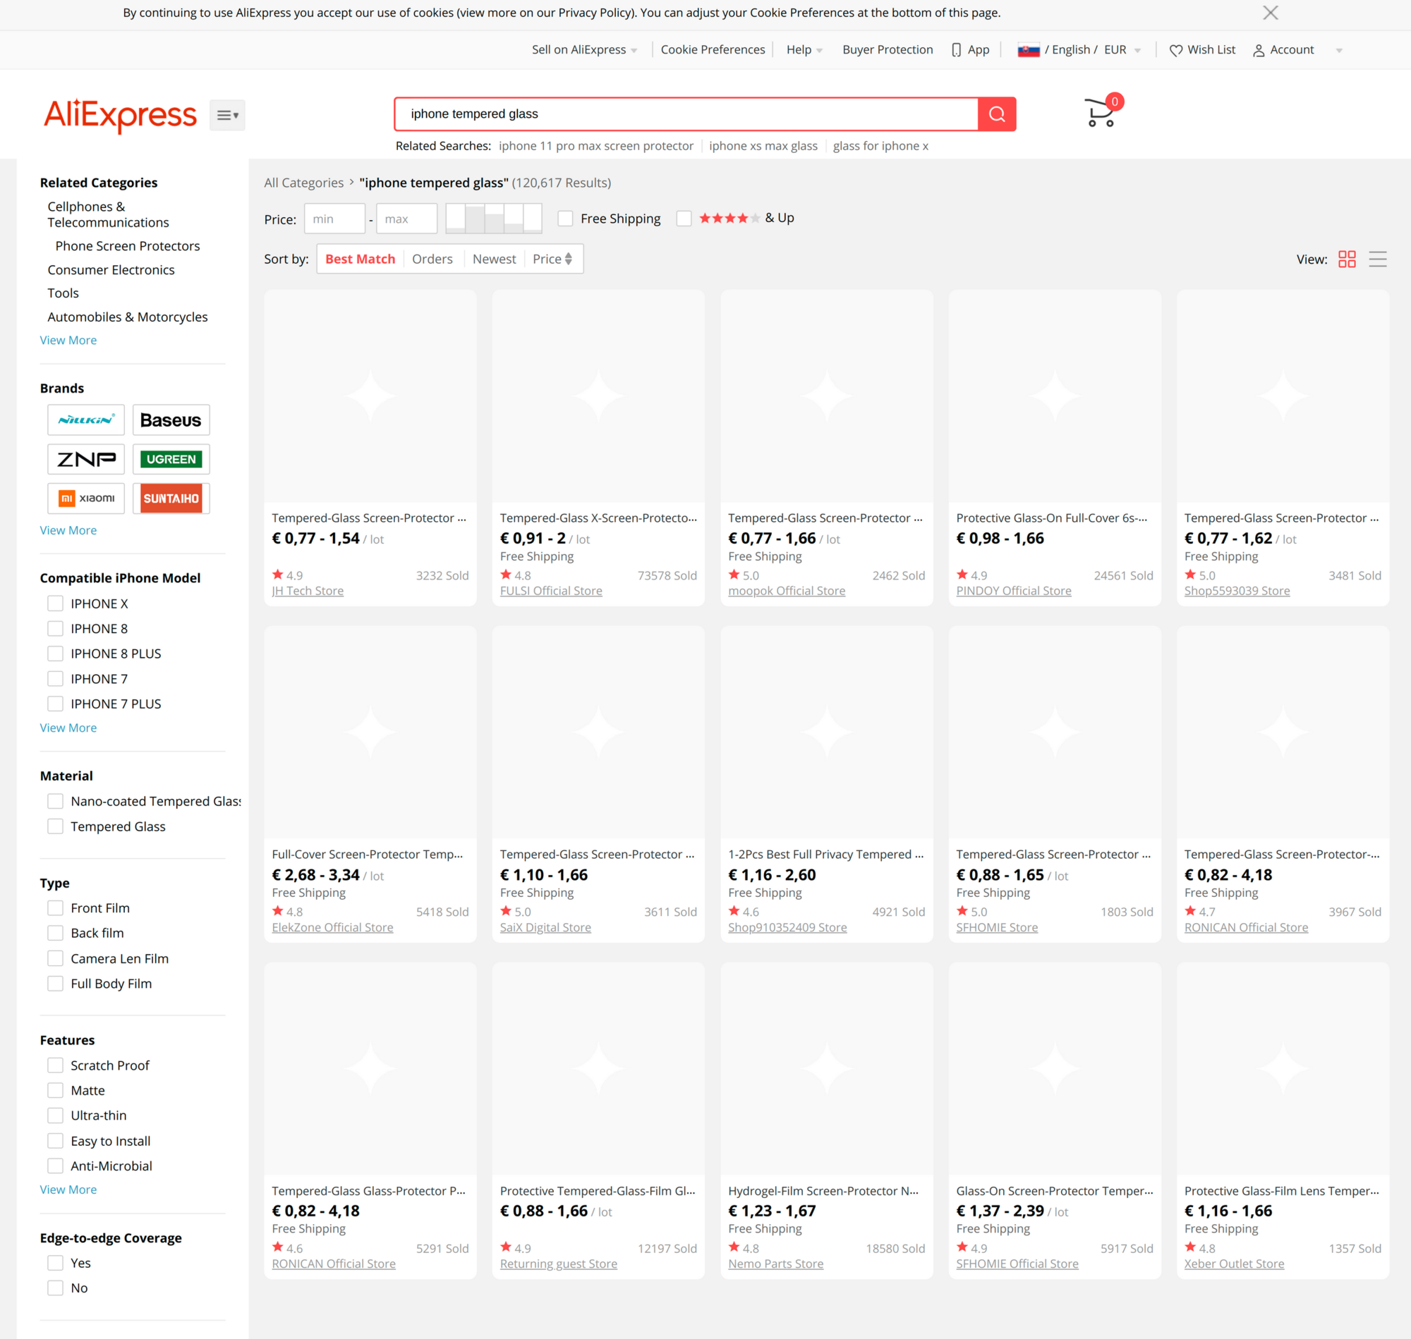Enable the Free Shipping filter checkbox
This screenshot has width=1411, height=1339.
[565, 219]
